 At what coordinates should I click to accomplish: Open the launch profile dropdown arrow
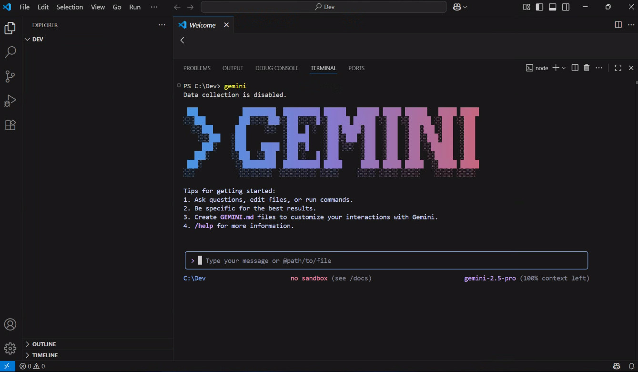tap(564, 68)
